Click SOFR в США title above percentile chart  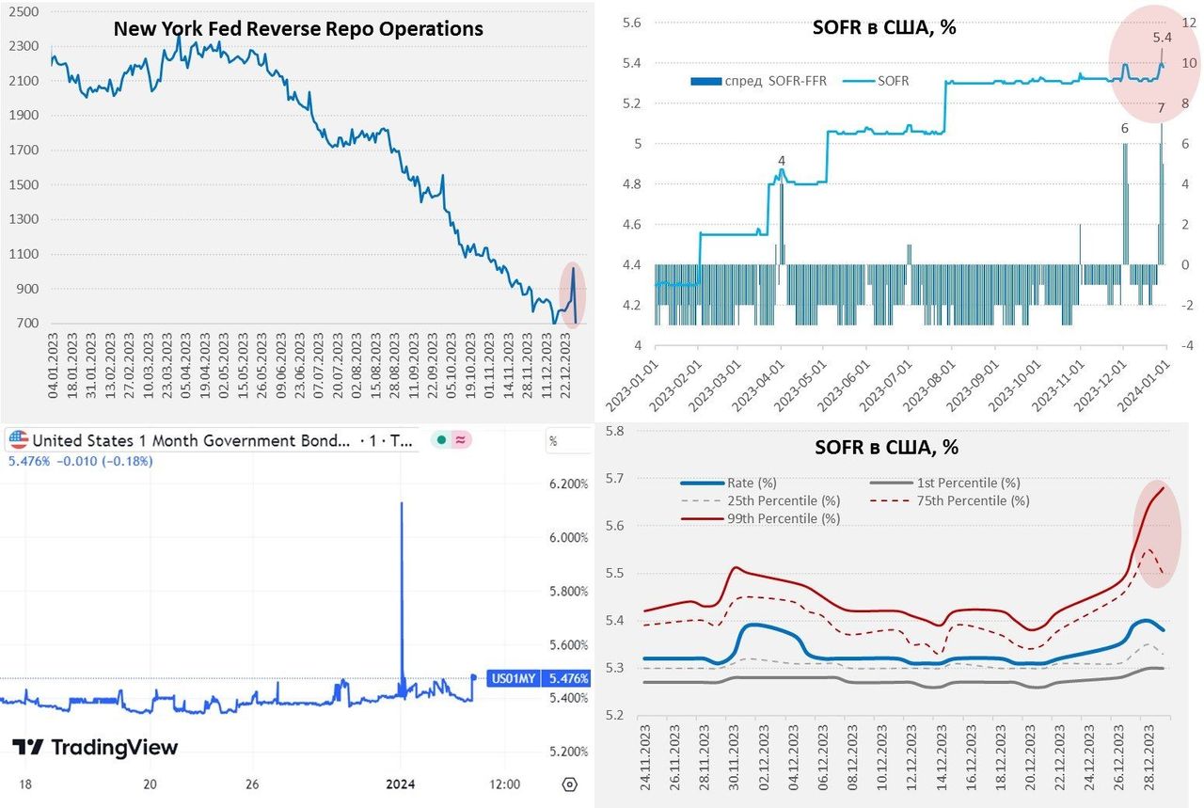885,446
